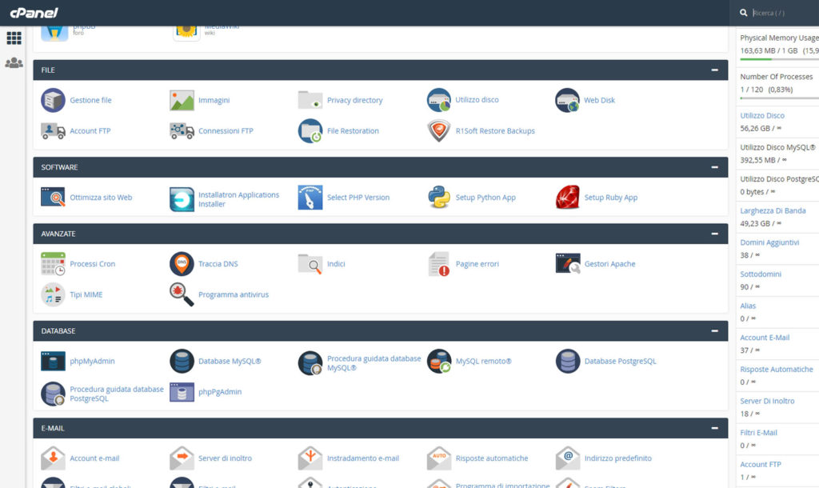Click the Installatron Applications Installer link
The height and width of the screenshot is (488, 819).
(x=238, y=199)
